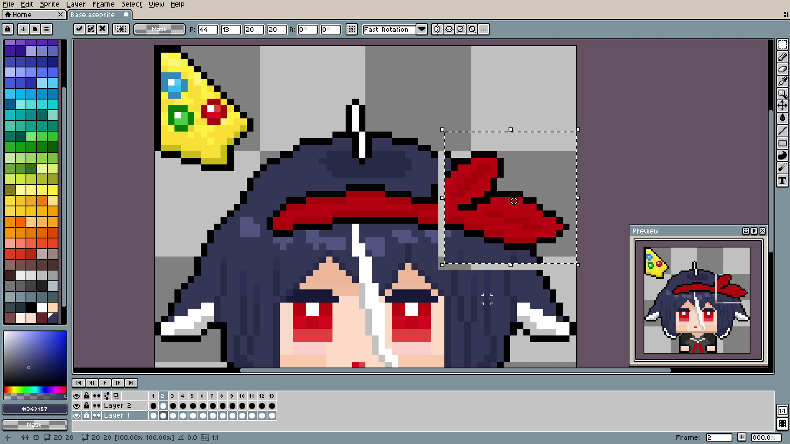This screenshot has height=444, width=790.
Task: Click the Mask button in context bar
Action: pos(159,29)
